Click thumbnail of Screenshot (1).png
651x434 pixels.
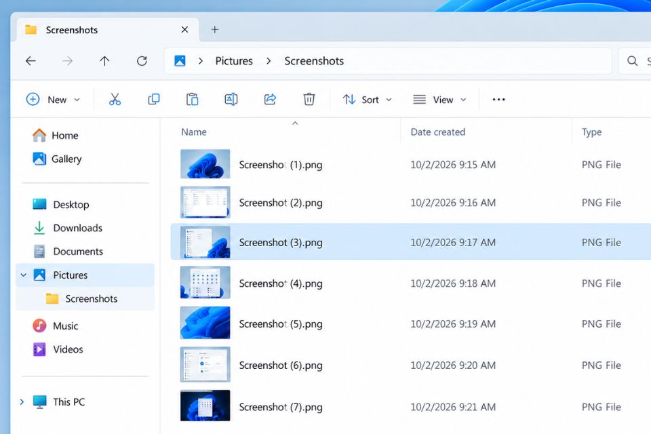point(205,163)
